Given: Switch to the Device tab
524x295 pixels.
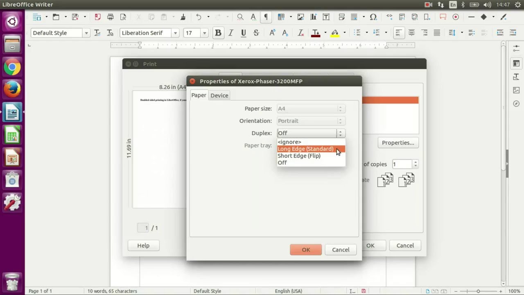Looking at the screenshot, I should (219, 95).
